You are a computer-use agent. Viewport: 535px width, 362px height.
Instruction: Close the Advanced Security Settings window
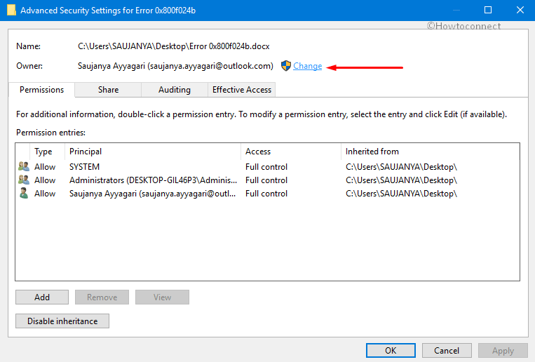520,10
